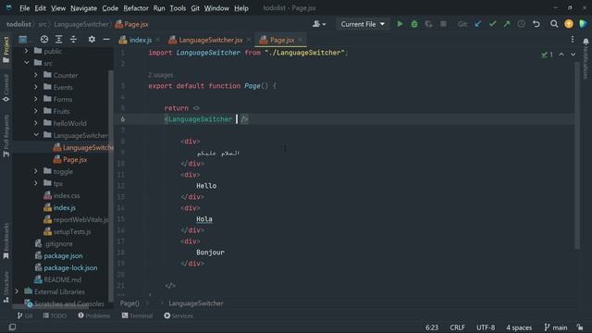Open the IDE updates orange icon
592x333 pixels.
click(x=569, y=24)
